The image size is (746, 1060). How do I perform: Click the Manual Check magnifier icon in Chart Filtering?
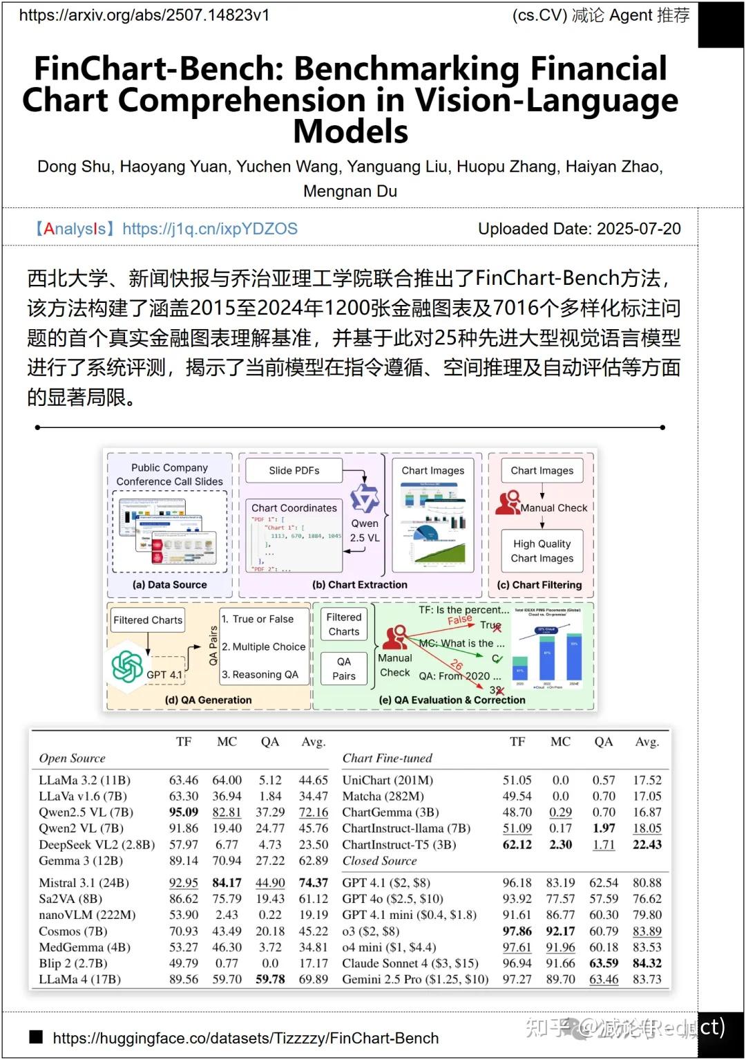(508, 502)
